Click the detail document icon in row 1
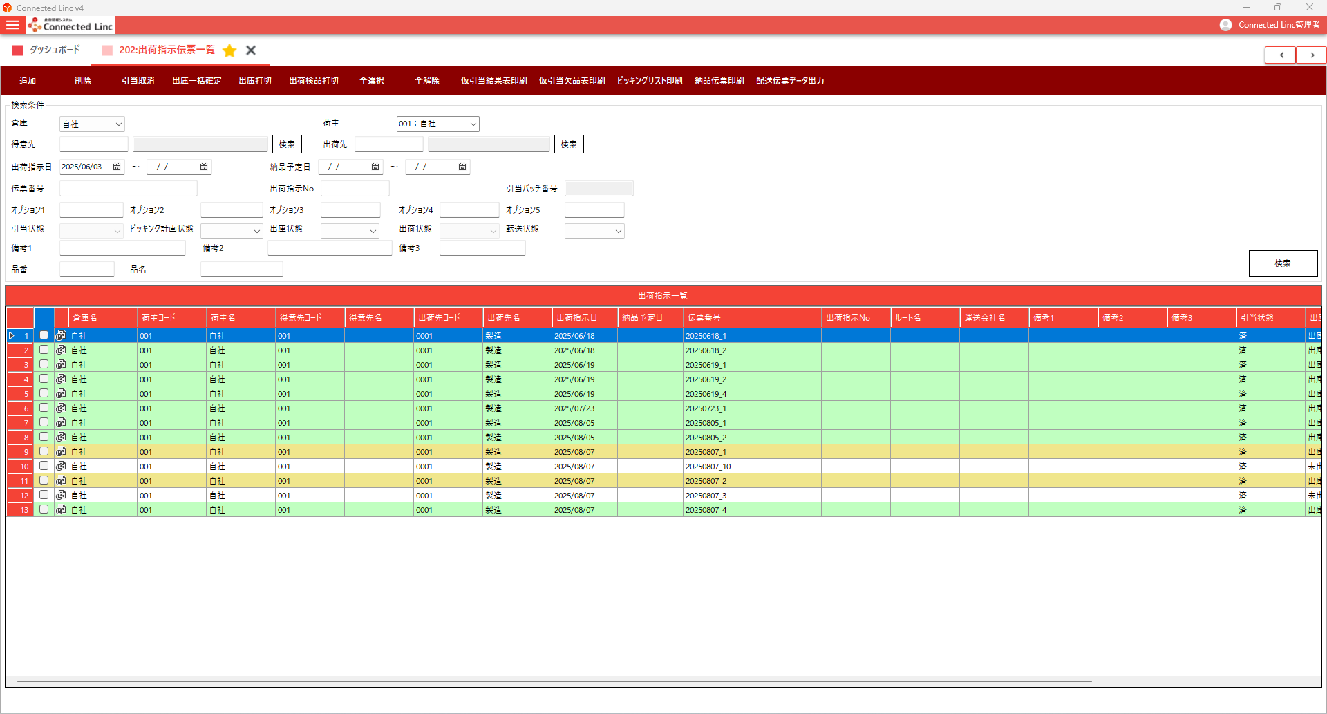 tap(61, 335)
